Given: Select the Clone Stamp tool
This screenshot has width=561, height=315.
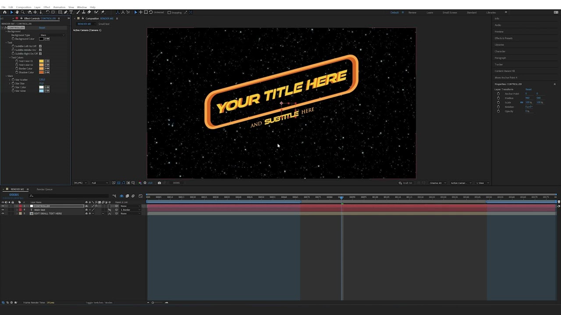Looking at the screenshot, I should click(84, 12).
